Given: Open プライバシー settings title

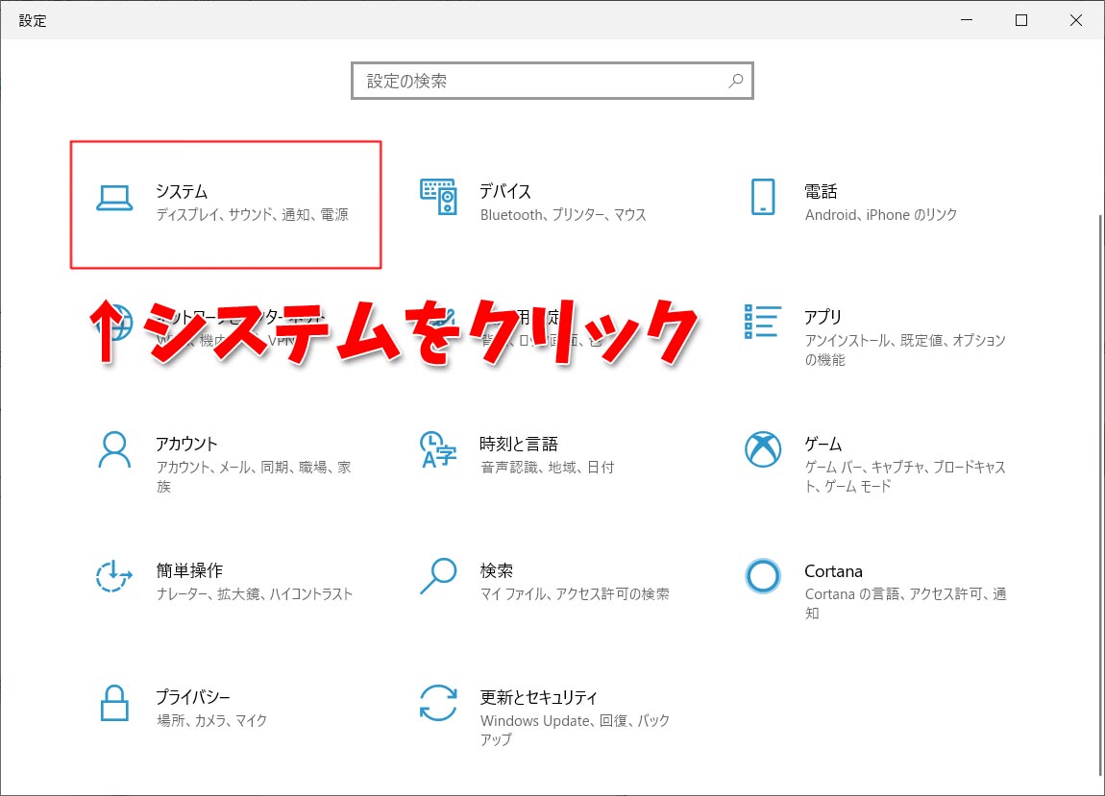Looking at the screenshot, I should coord(193,697).
